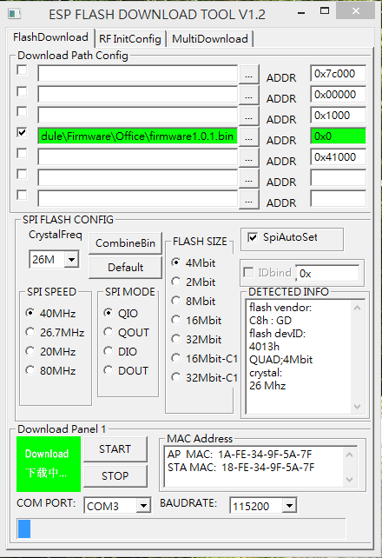Click MAC Address scrollbar up arrow
Image resolution: width=382 pixels, height=558 pixels.
(350, 455)
